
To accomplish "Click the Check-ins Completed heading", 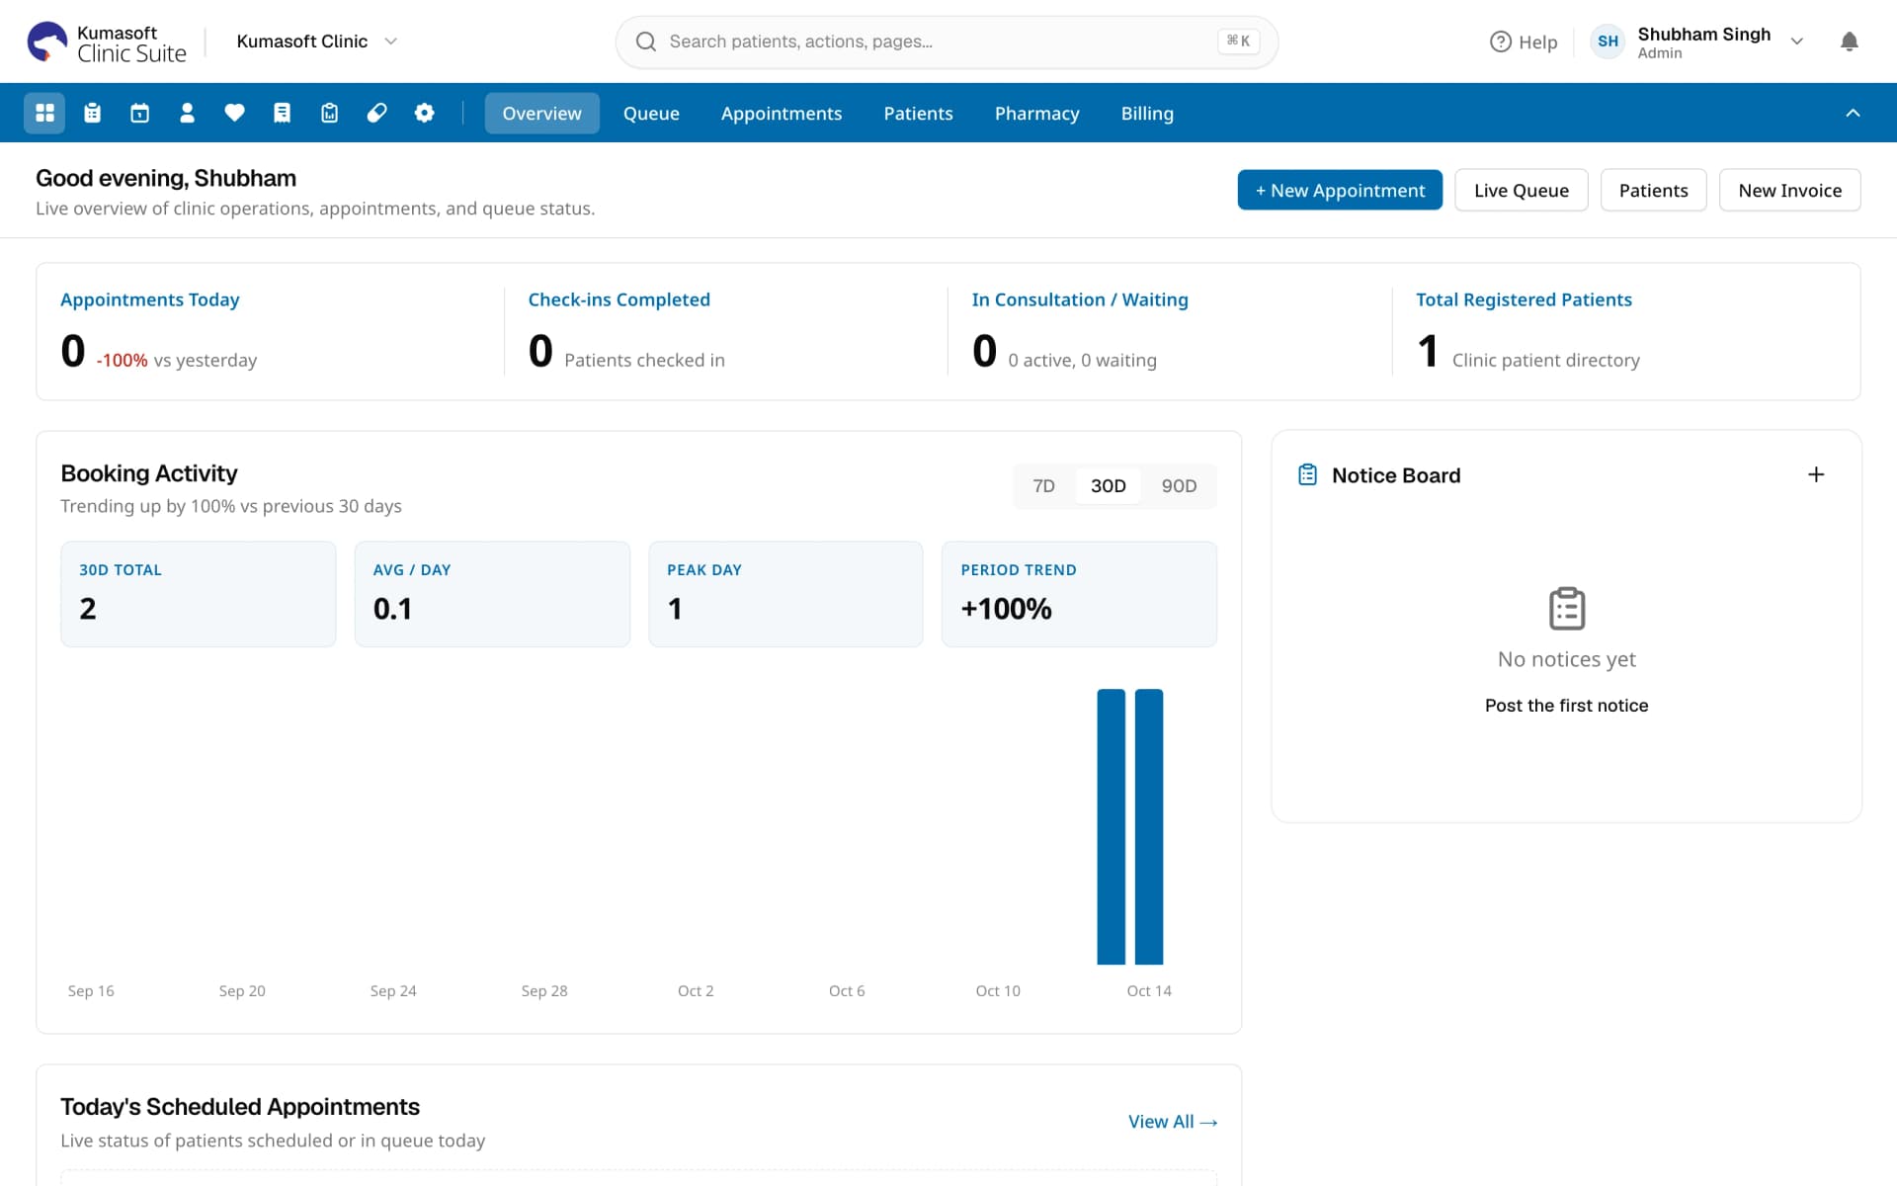I will [619, 299].
